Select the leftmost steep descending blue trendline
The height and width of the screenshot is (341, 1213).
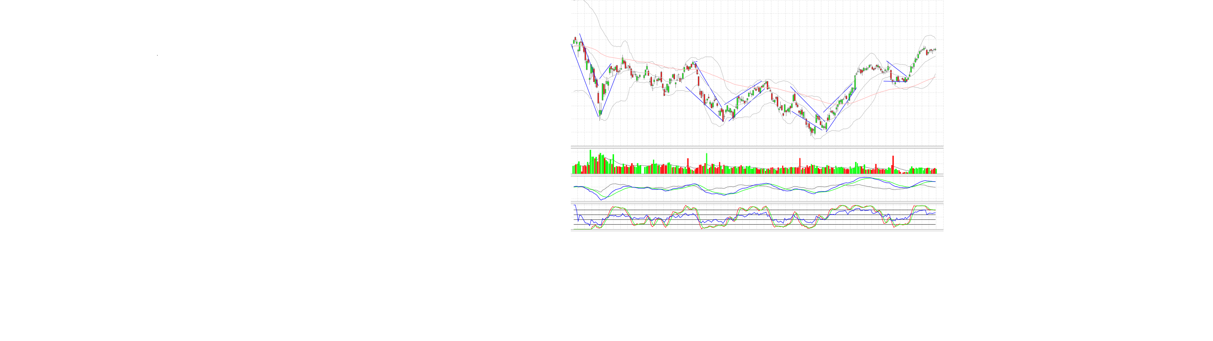click(x=584, y=80)
